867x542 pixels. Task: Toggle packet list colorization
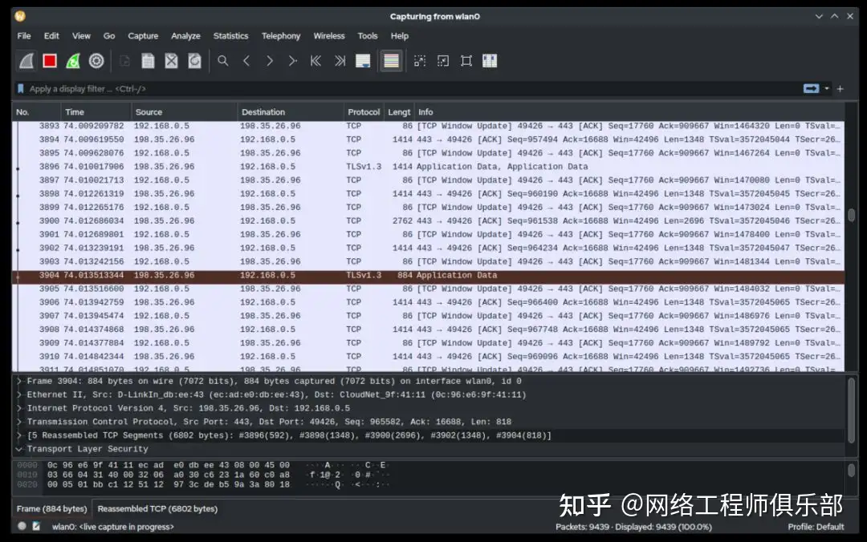[391, 60]
